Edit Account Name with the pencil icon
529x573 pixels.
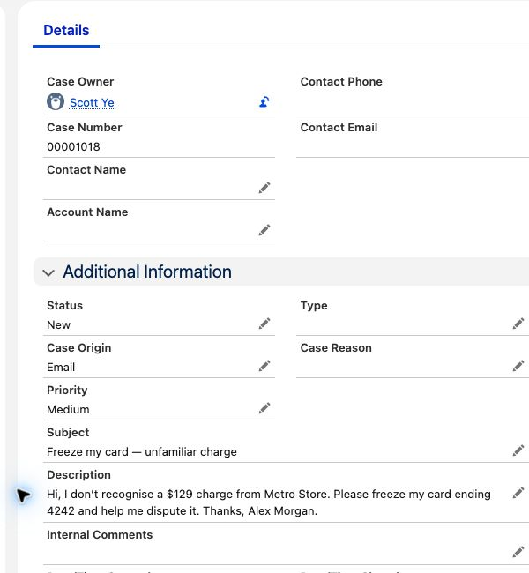point(264,230)
